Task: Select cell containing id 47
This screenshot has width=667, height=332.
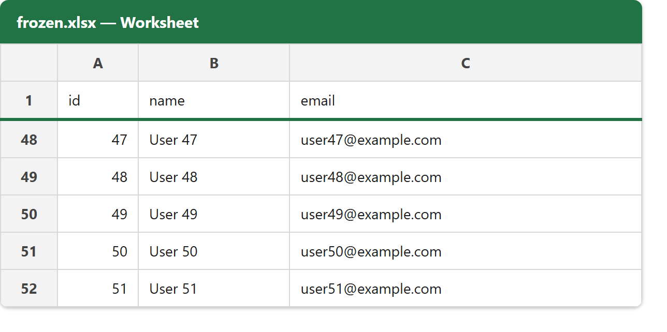Action: pyautogui.click(x=98, y=139)
